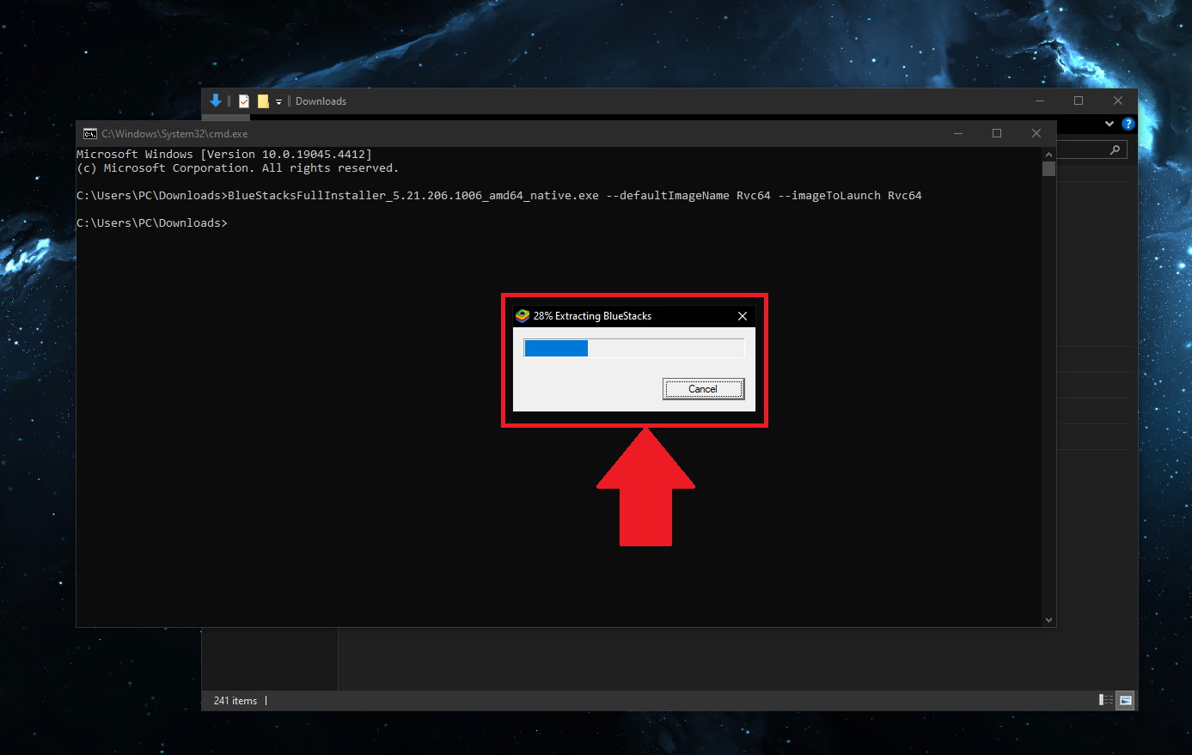Switch to large thumbnail view in the status bar

pyautogui.click(x=1125, y=700)
